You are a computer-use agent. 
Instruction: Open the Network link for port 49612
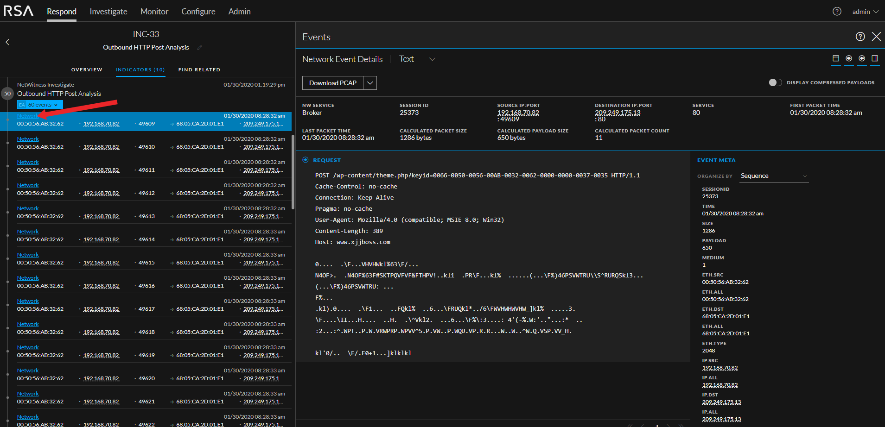28,185
